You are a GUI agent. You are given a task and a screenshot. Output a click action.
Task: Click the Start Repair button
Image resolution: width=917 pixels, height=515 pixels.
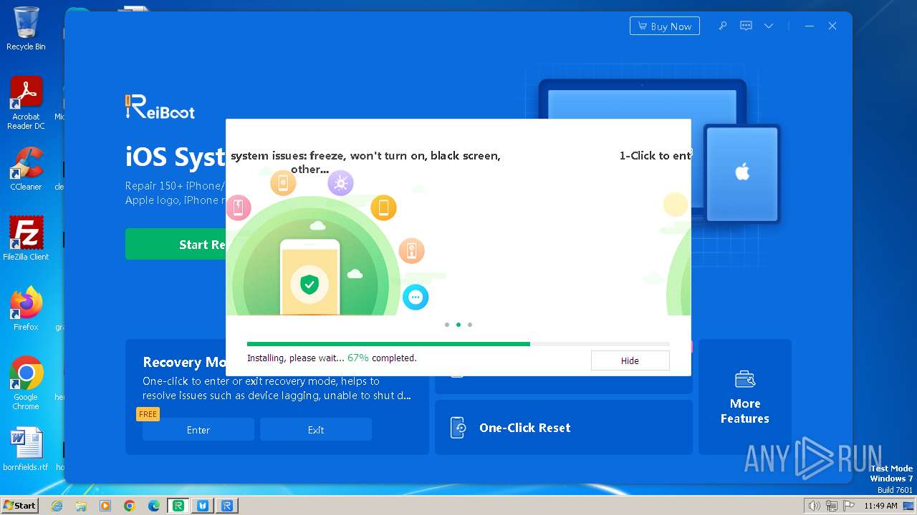coord(176,245)
